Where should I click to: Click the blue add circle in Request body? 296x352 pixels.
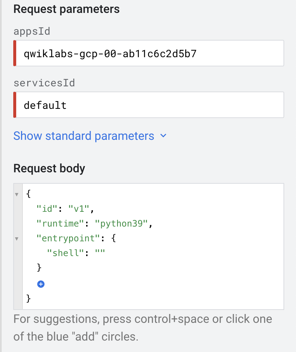(x=41, y=284)
